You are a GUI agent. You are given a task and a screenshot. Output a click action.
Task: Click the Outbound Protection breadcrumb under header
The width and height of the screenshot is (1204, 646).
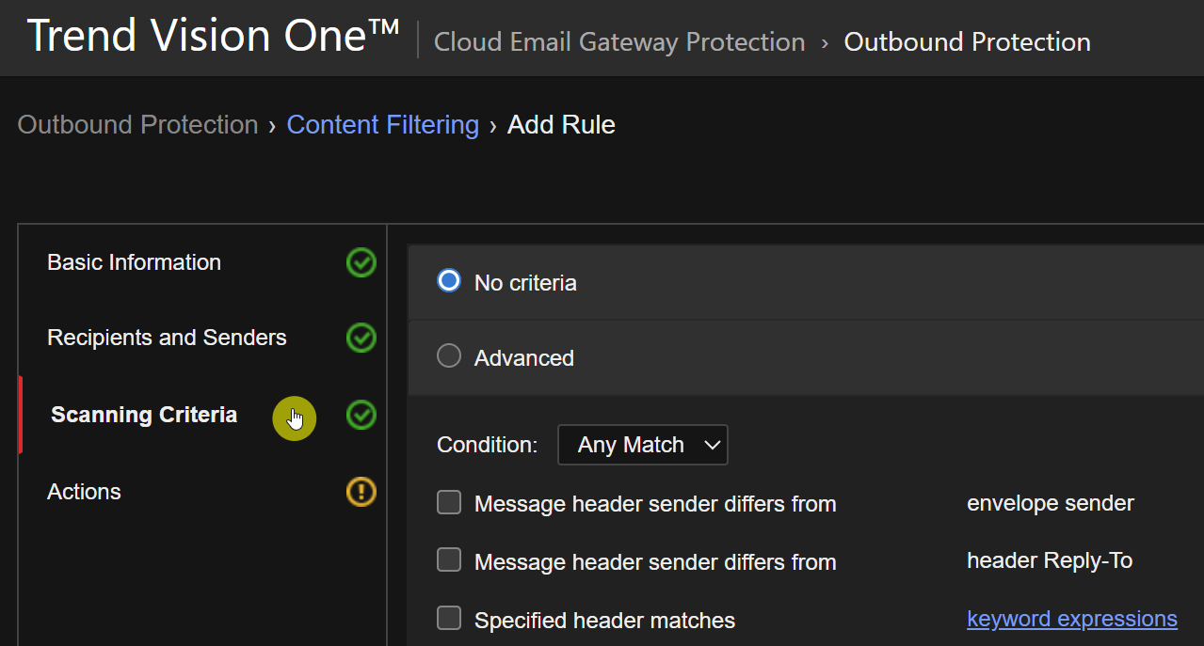click(x=137, y=125)
